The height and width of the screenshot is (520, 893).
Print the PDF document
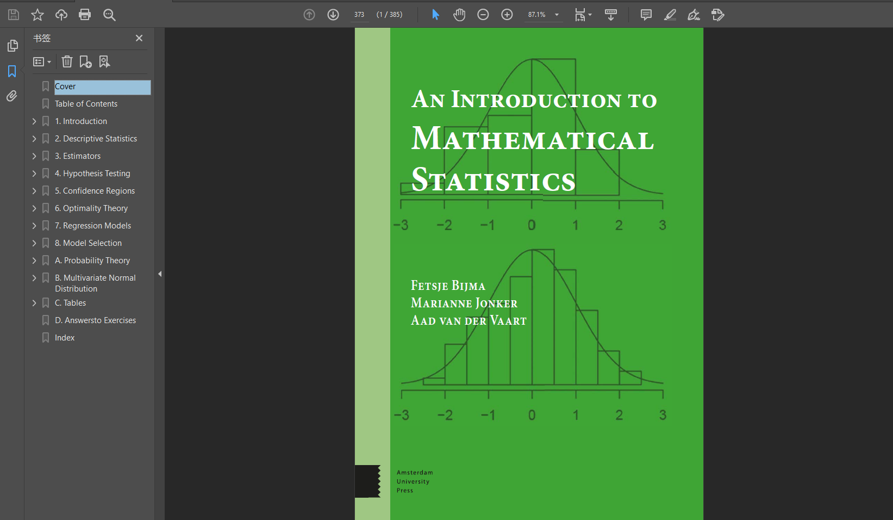pyautogui.click(x=85, y=15)
